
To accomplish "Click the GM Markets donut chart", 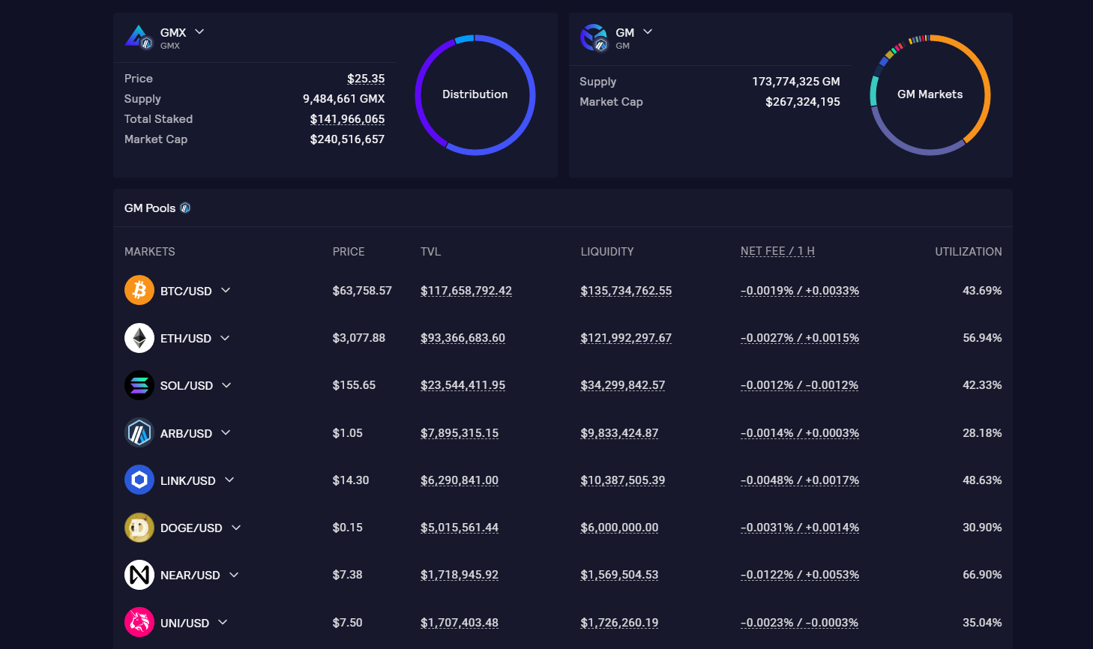I will (x=930, y=94).
